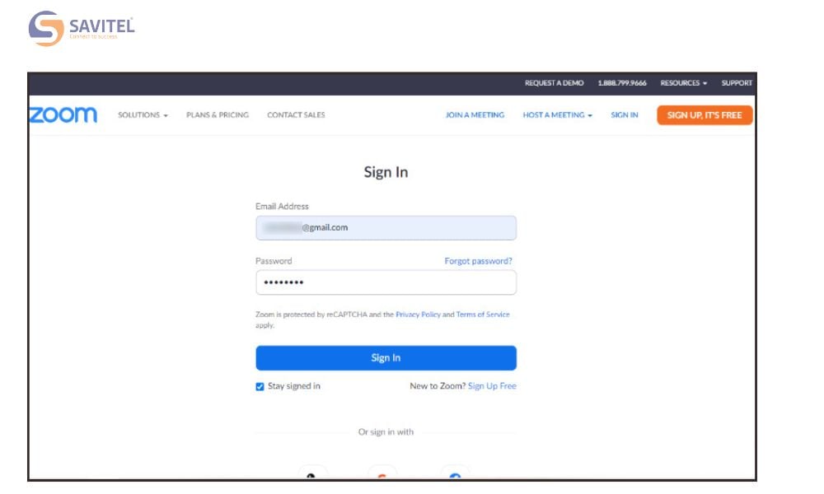
Task: Open Plans & Pricing page
Action: tap(218, 115)
